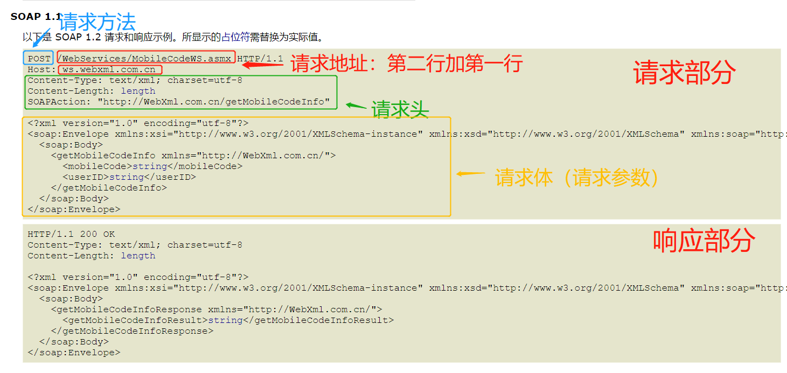Click the request's closing </soap:Envelope> tag
Viewport: 787px width, 373px height.
tap(74, 209)
